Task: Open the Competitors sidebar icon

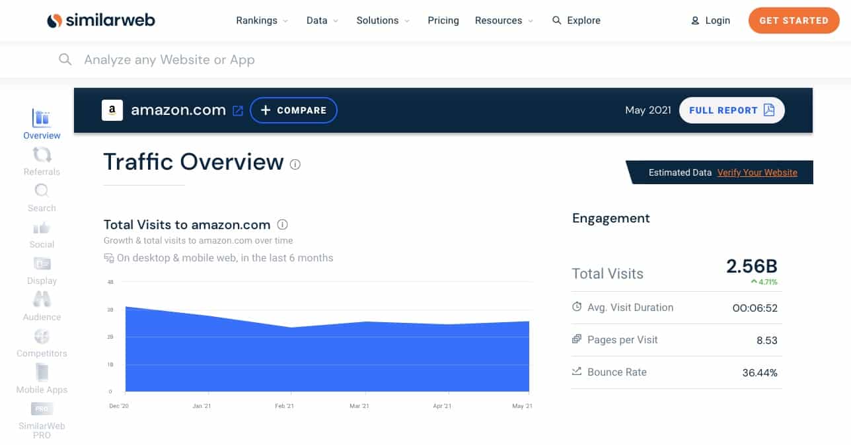Action: 42,336
